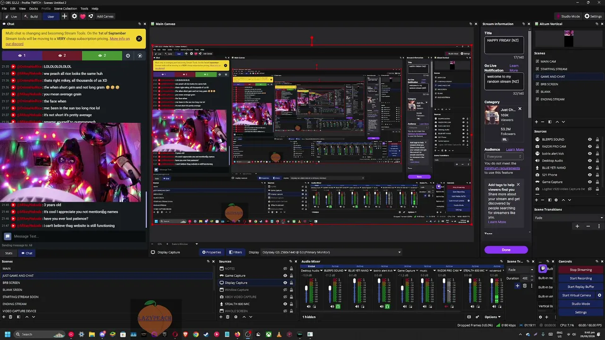Open advanced audio properties gears icon
The height and width of the screenshot is (340, 605).
pyautogui.click(x=477, y=317)
